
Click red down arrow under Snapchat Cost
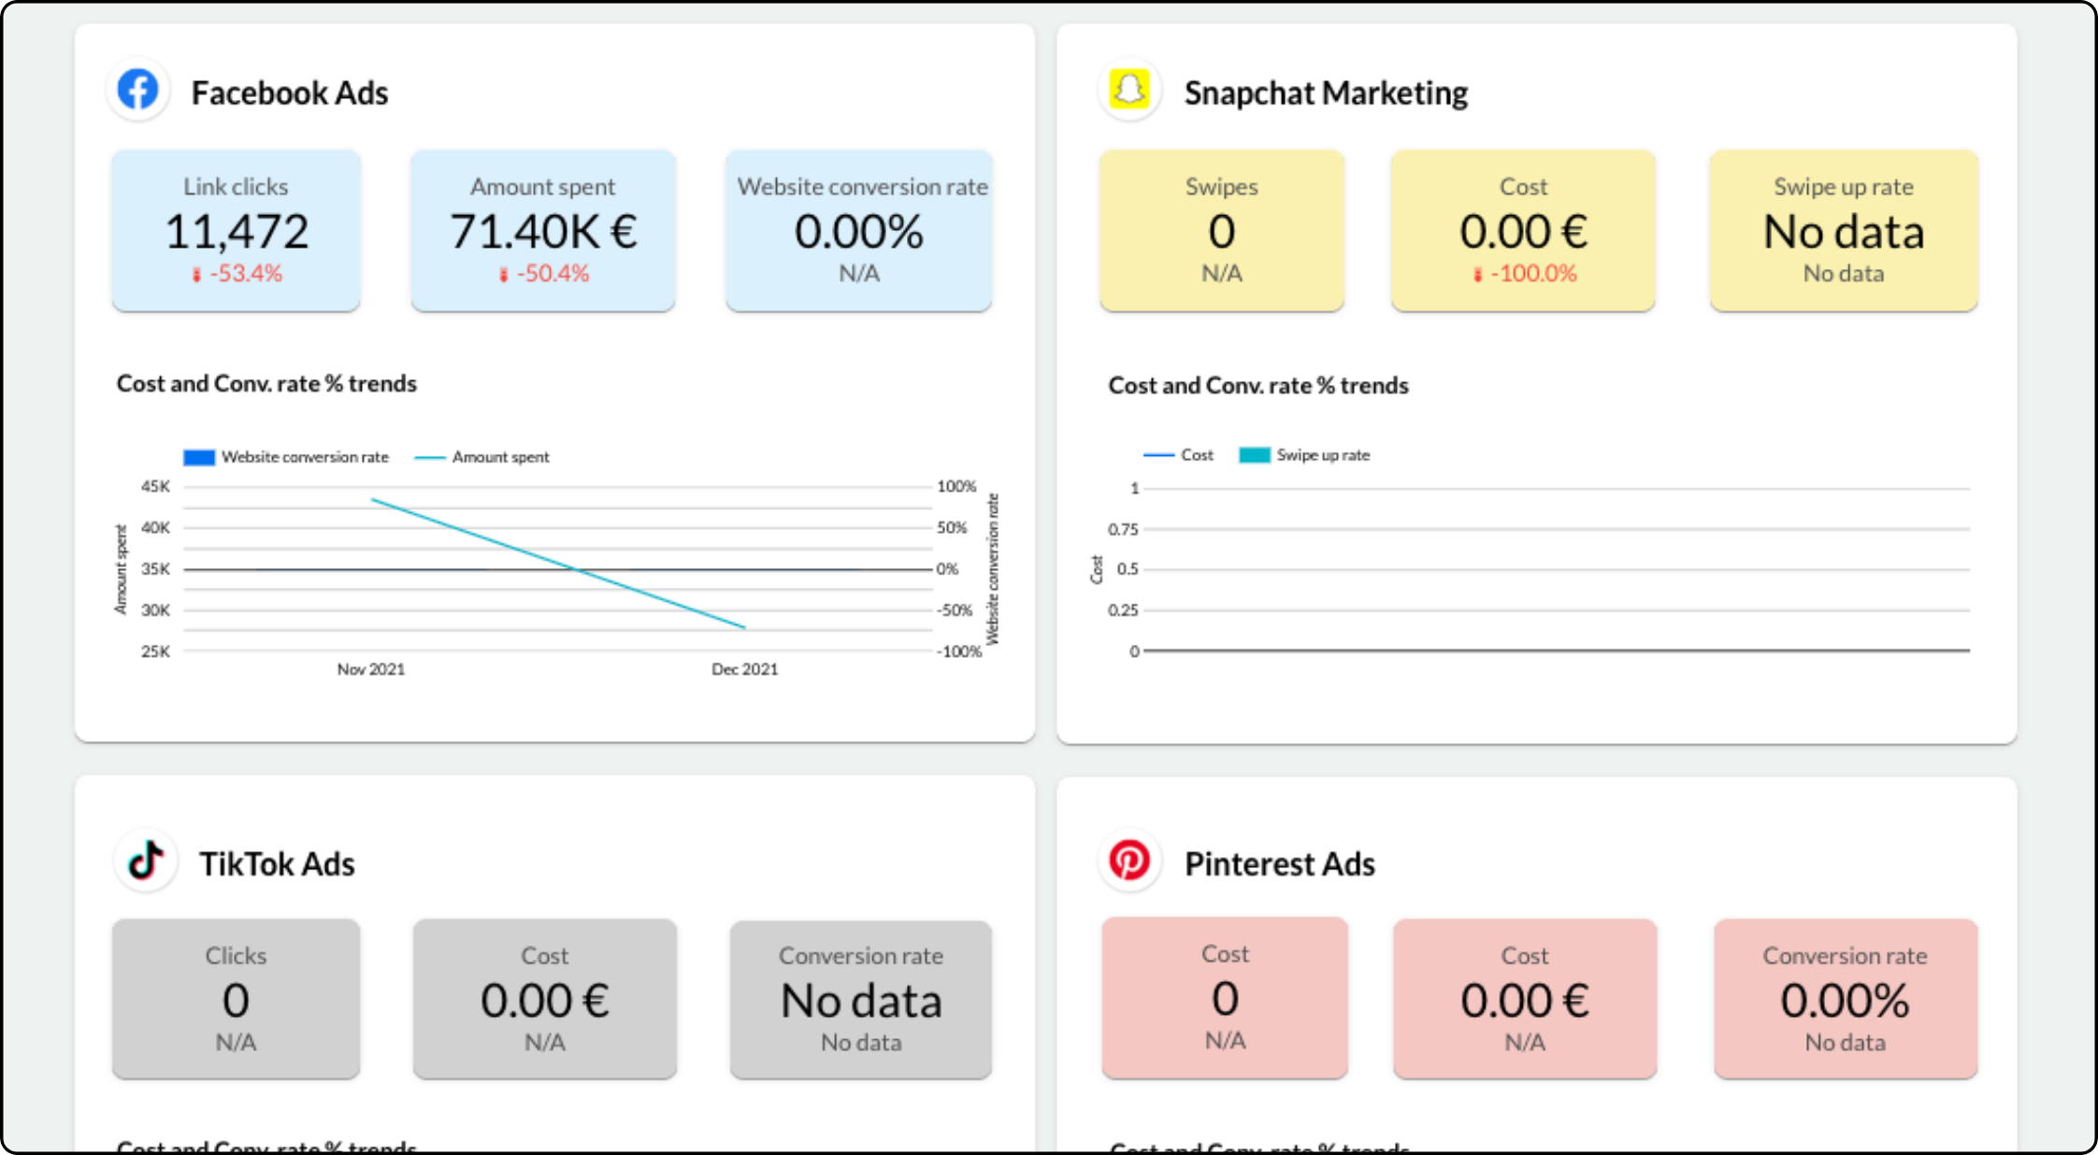(1477, 275)
